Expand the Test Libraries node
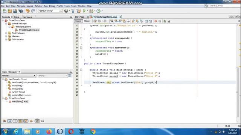Screen dimensions: 241x135 click(6, 39)
